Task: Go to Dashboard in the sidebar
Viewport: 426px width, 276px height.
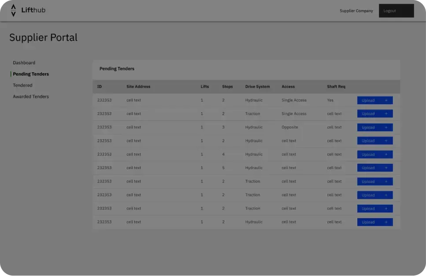Action: (24, 63)
